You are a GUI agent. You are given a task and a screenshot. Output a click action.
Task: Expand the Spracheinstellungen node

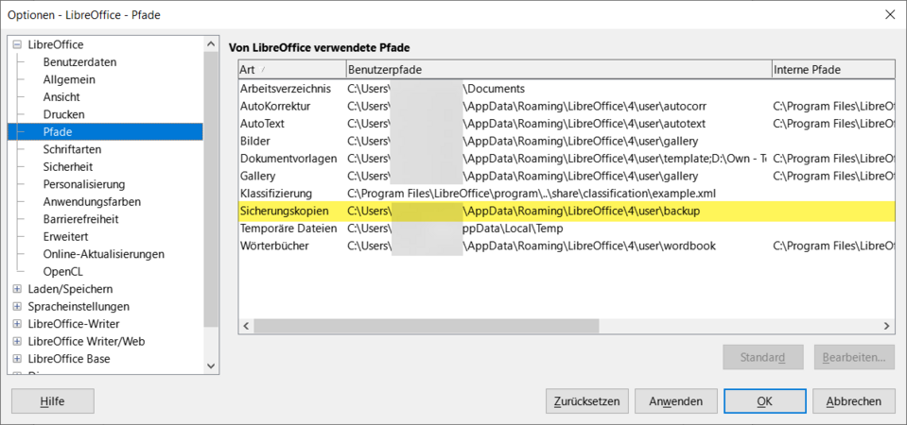(17, 306)
